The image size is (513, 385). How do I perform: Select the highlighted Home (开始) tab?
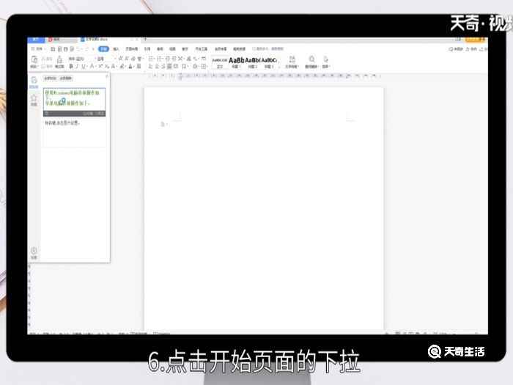click(103, 48)
